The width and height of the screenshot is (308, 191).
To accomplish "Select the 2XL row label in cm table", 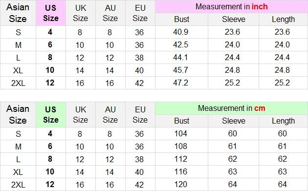I will (x=18, y=185).
